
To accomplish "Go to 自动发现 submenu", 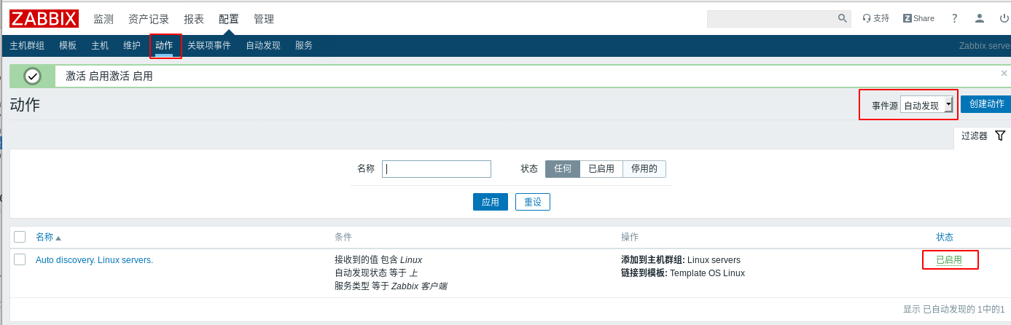I will point(263,45).
